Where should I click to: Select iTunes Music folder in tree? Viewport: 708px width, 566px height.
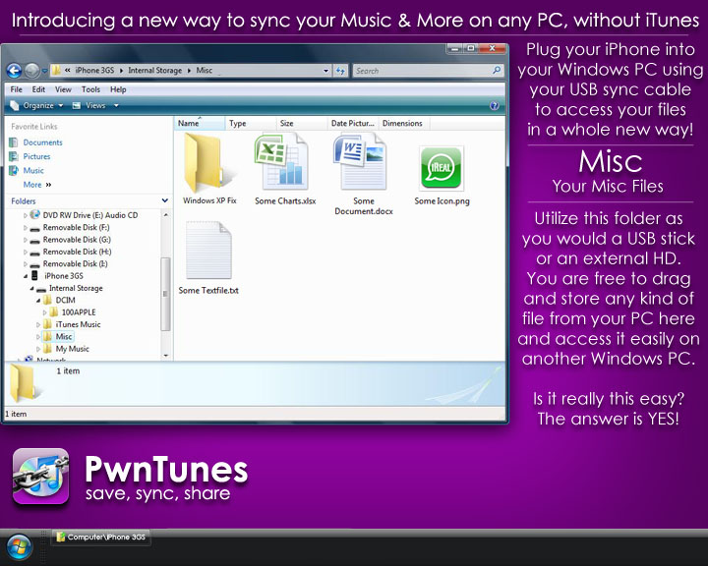(78, 324)
